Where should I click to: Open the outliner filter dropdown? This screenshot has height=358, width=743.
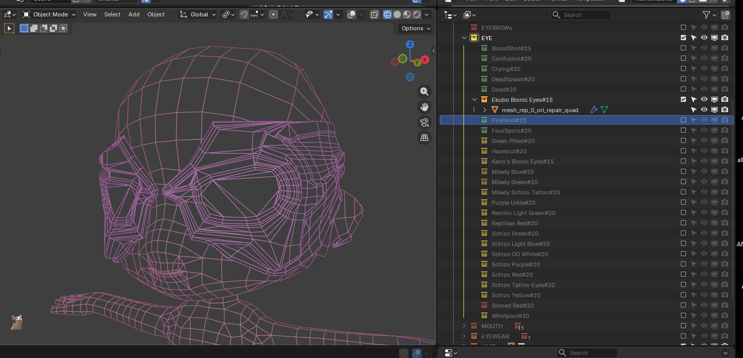click(709, 15)
